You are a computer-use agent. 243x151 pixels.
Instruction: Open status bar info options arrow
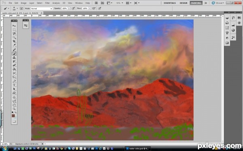click(x=43, y=144)
